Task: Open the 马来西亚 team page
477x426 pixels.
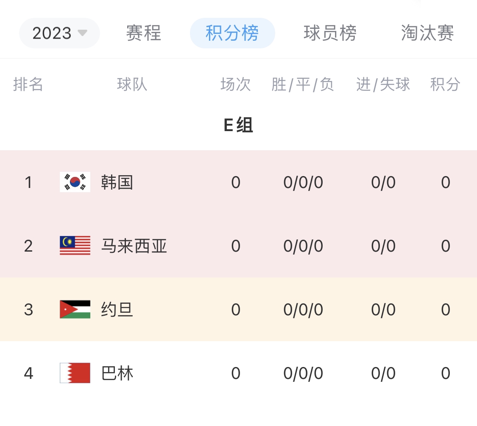Action: (134, 246)
